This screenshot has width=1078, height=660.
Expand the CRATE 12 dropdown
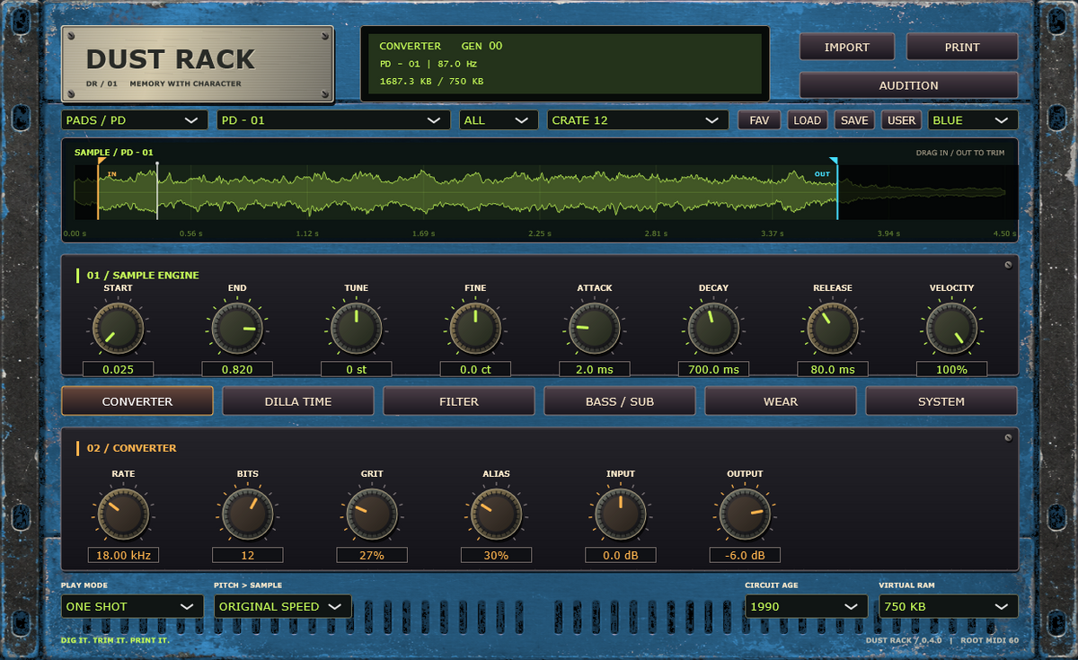pyautogui.click(x=637, y=120)
